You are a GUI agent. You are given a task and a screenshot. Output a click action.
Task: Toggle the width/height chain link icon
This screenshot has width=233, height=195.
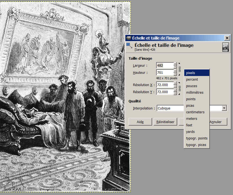click(x=180, y=69)
